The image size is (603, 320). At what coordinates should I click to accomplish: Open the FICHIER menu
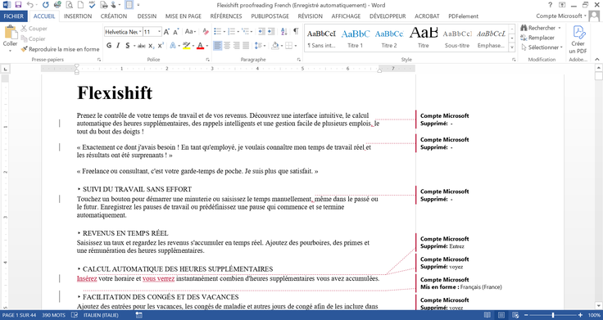[14, 16]
